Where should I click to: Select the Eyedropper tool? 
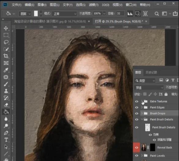(6, 70)
